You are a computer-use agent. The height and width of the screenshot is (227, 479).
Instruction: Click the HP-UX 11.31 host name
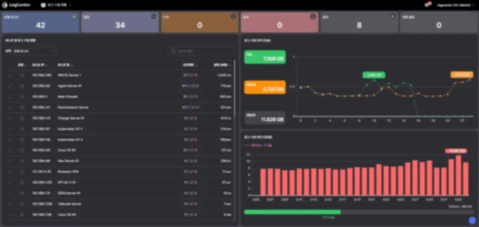coord(66,183)
